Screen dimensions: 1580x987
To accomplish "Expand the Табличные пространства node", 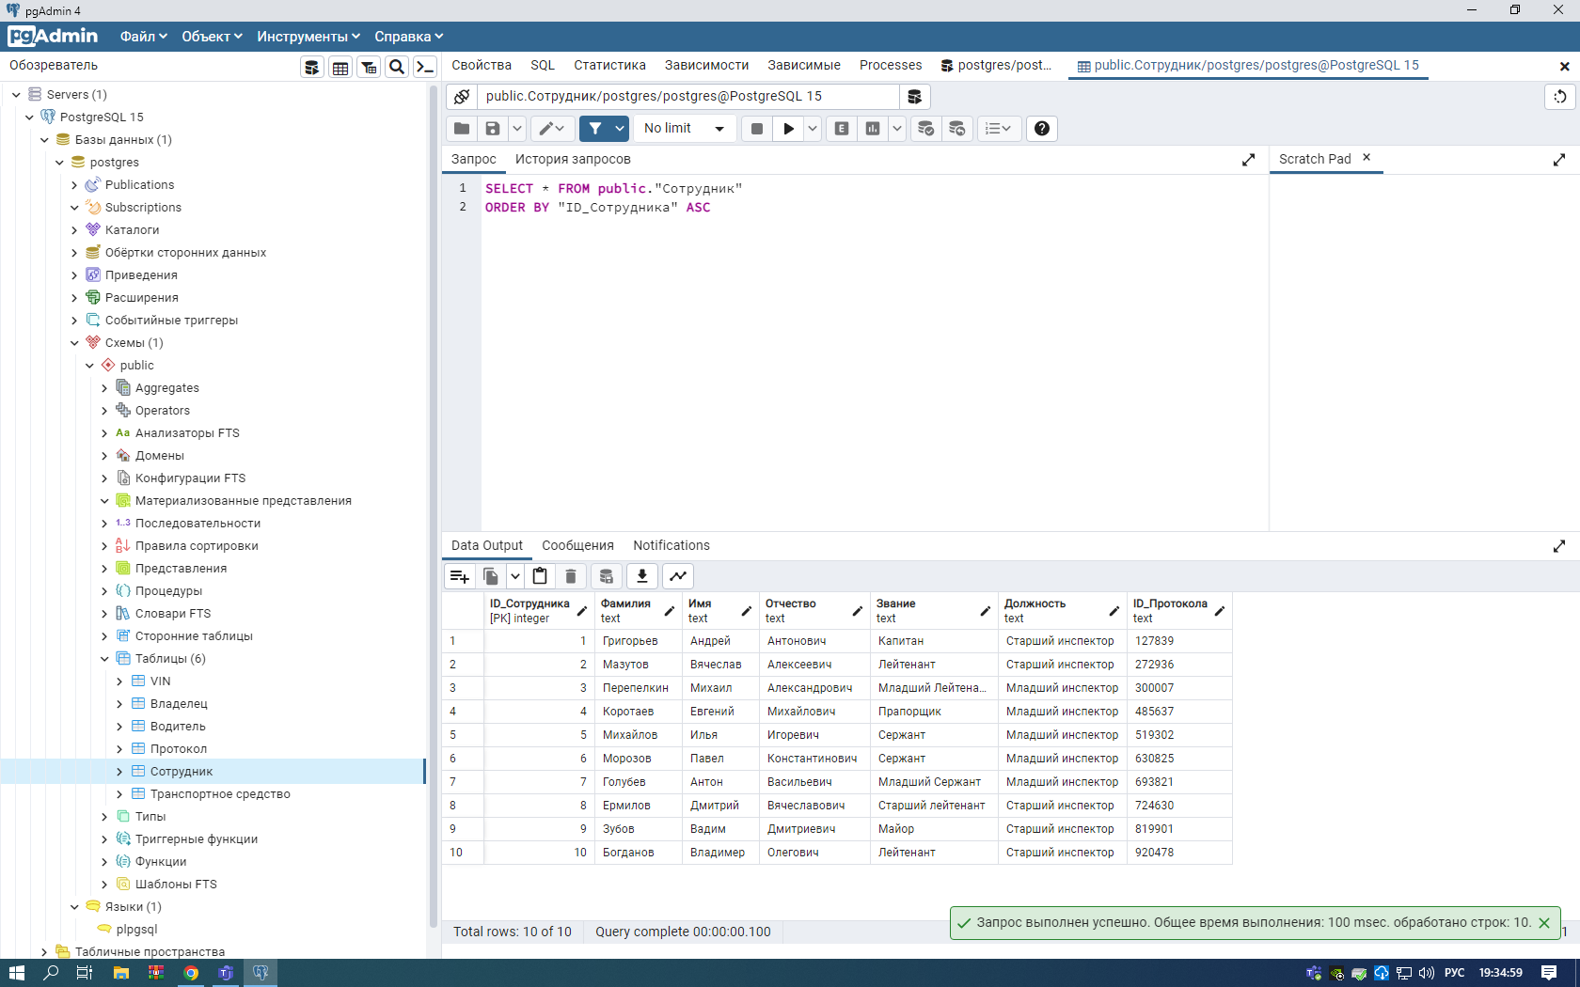I will (x=44, y=952).
